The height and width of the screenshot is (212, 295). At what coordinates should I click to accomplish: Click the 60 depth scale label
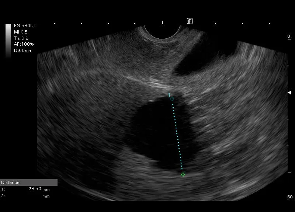coord(290,197)
